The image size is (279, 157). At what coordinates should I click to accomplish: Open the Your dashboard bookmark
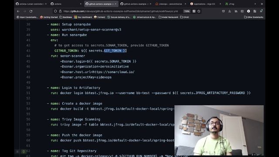click(x=83, y=17)
